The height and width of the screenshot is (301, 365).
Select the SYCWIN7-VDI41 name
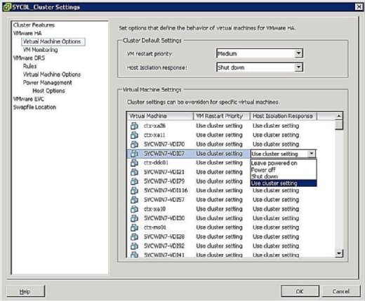pos(164,255)
